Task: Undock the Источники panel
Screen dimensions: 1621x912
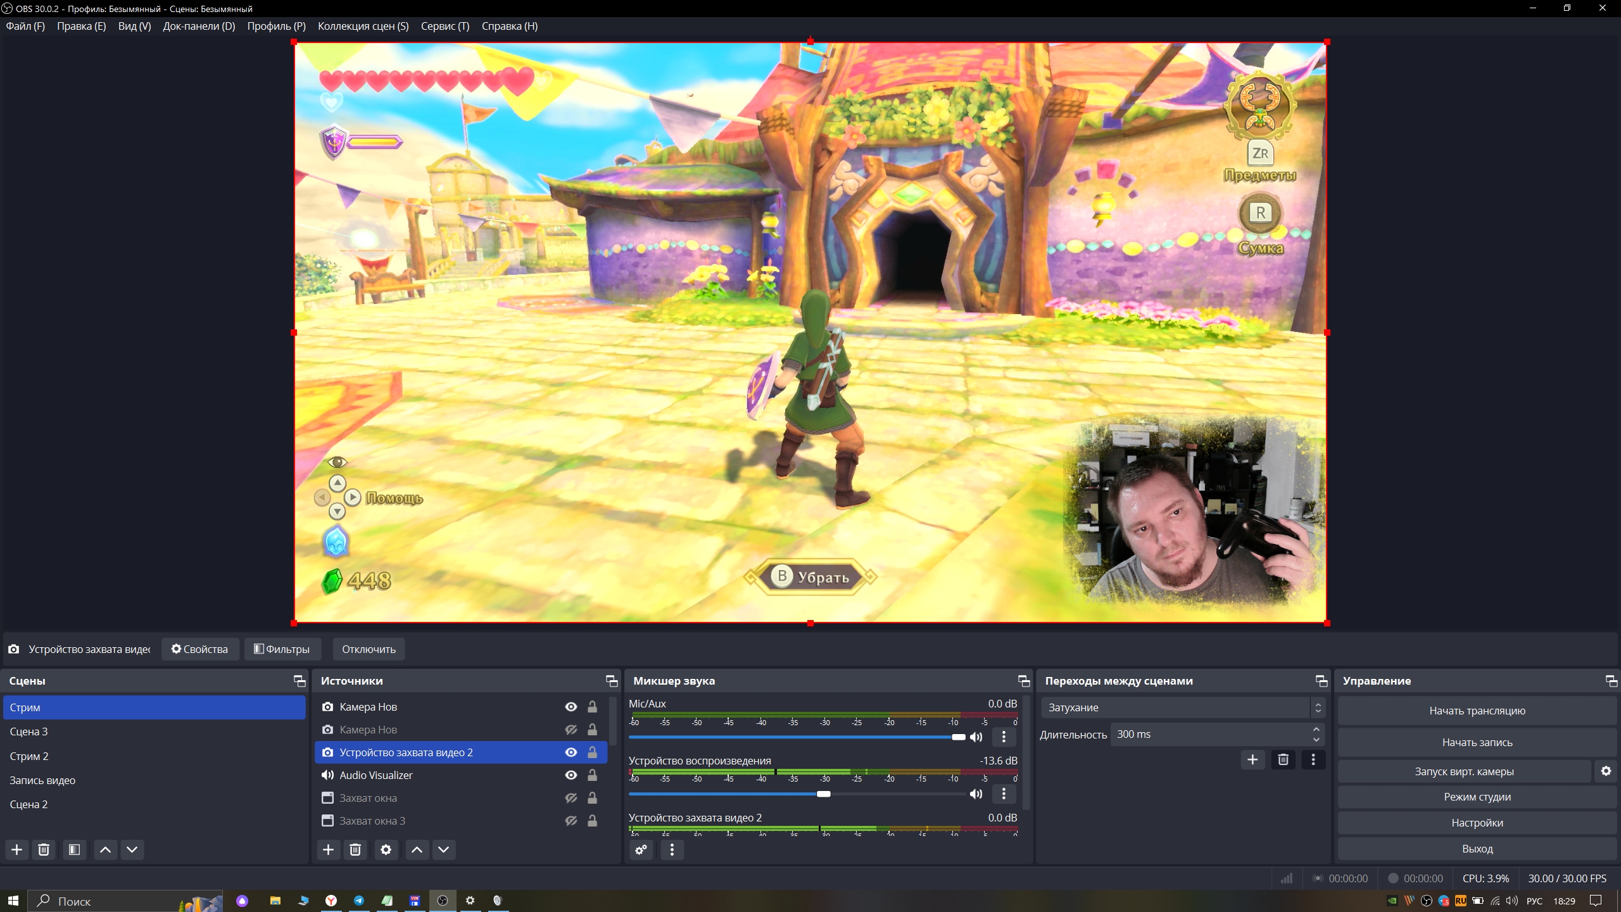Action: [x=612, y=681]
